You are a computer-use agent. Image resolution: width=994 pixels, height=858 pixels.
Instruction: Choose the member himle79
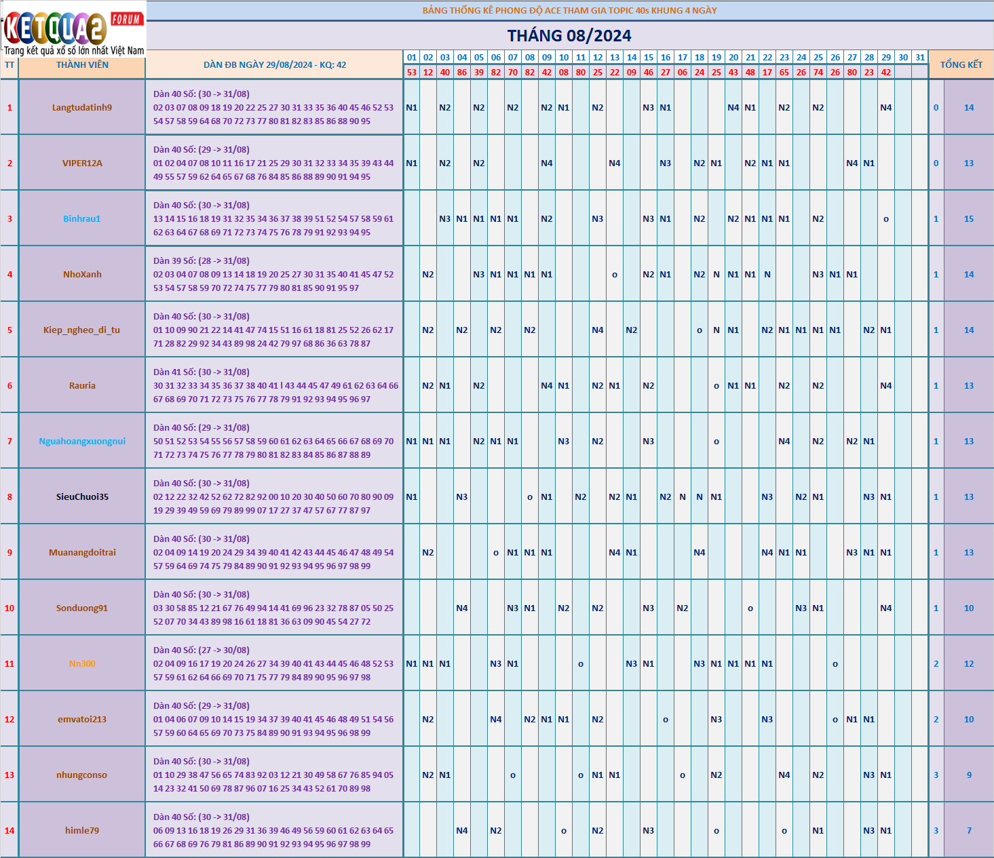tap(82, 830)
